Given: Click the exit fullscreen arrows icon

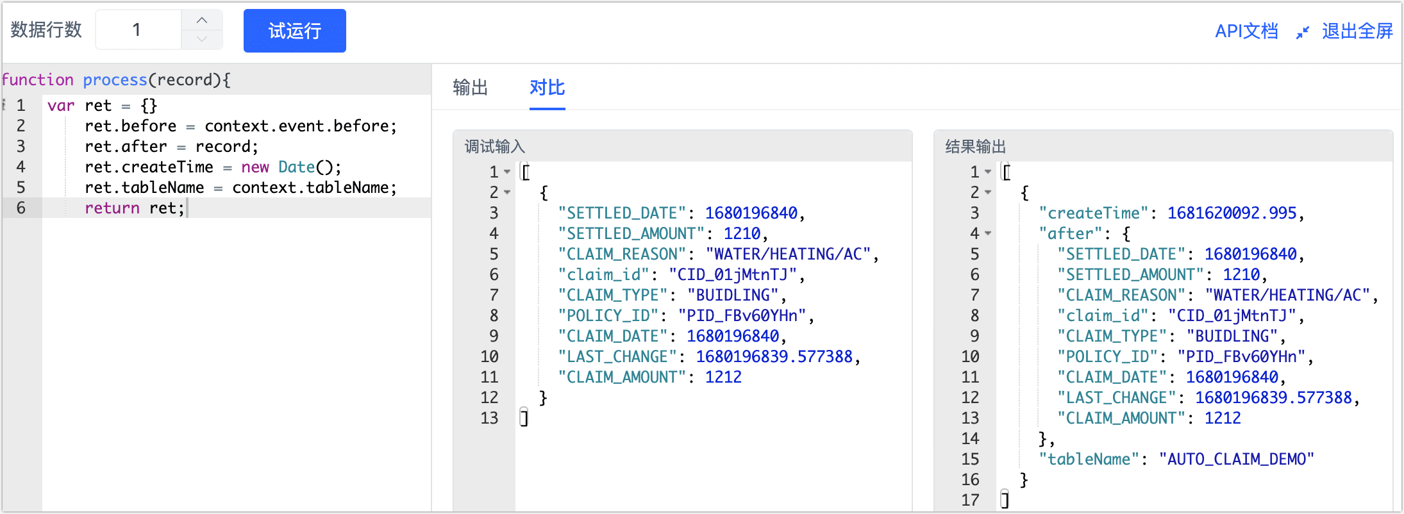Looking at the screenshot, I should (x=1302, y=32).
